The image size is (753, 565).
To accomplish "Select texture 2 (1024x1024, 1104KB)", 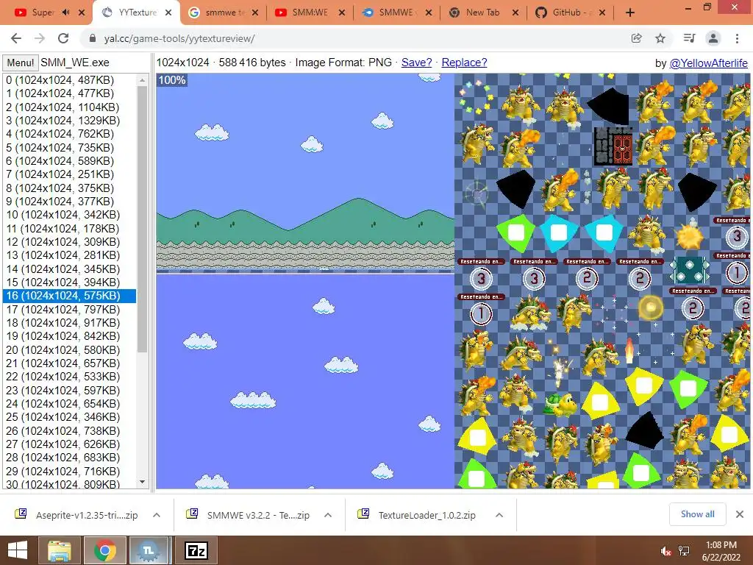I will 70,107.
